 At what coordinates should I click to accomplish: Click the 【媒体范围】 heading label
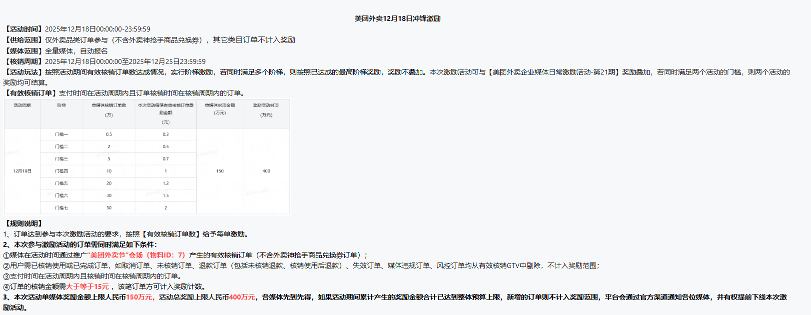[x=23, y=51]
